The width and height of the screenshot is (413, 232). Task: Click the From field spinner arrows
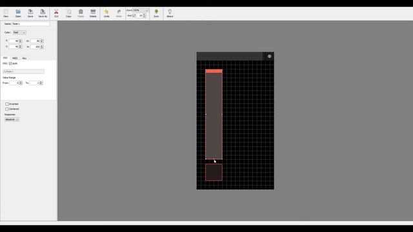point(21,83)
